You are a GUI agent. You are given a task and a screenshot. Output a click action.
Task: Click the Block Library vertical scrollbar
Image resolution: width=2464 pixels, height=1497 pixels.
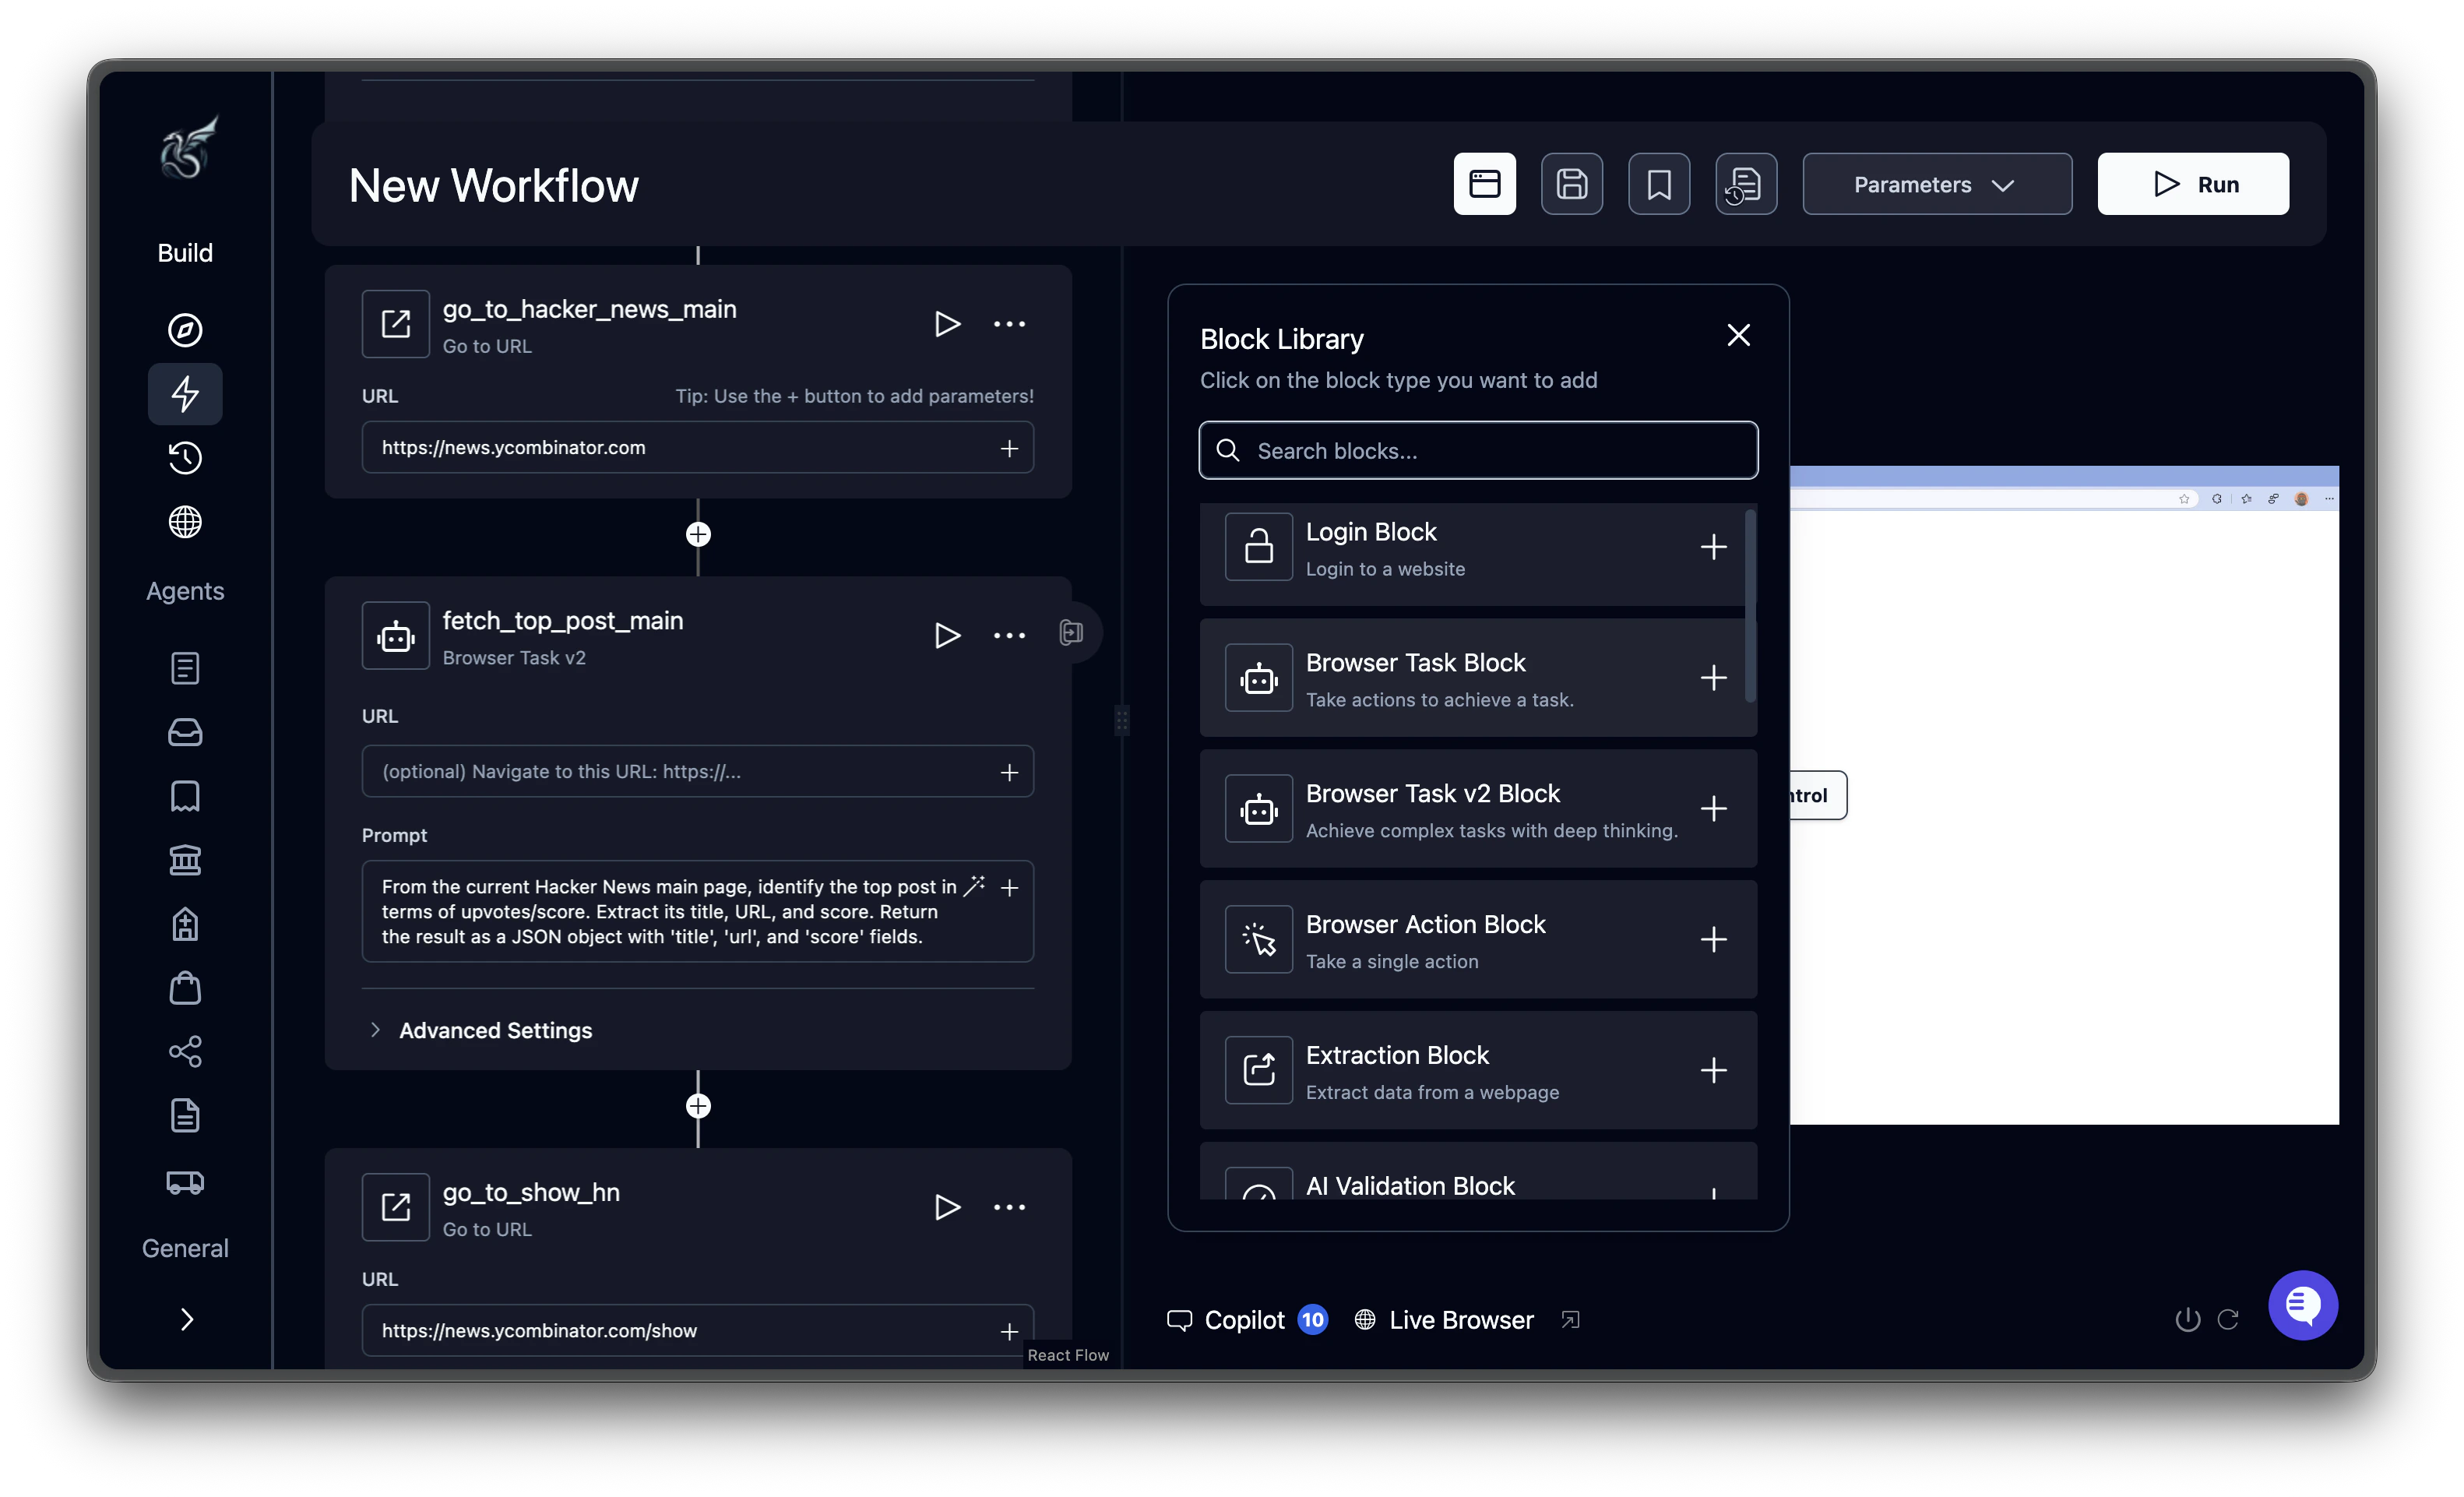tap(1749, 606)
